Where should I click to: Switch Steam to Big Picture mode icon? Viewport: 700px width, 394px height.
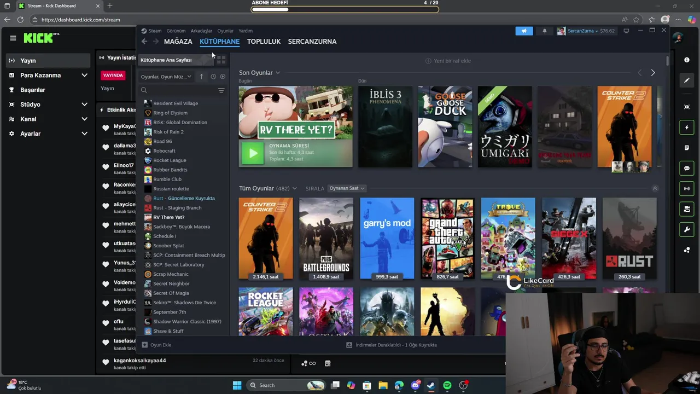pyautogui.click(x=626, y=31)
